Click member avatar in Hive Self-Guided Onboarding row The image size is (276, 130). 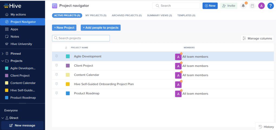coord(178,84)
